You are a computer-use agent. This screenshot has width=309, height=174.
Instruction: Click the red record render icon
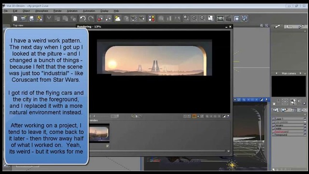(x=100, y=18)
